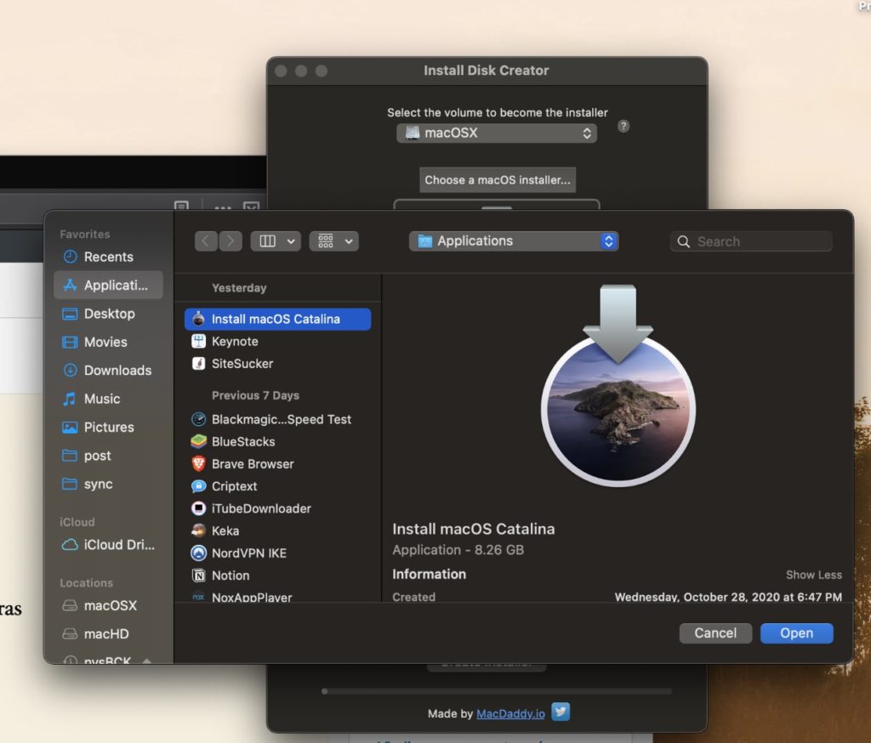Click the iTubeDownloader app icon

[x=198, y=508]
